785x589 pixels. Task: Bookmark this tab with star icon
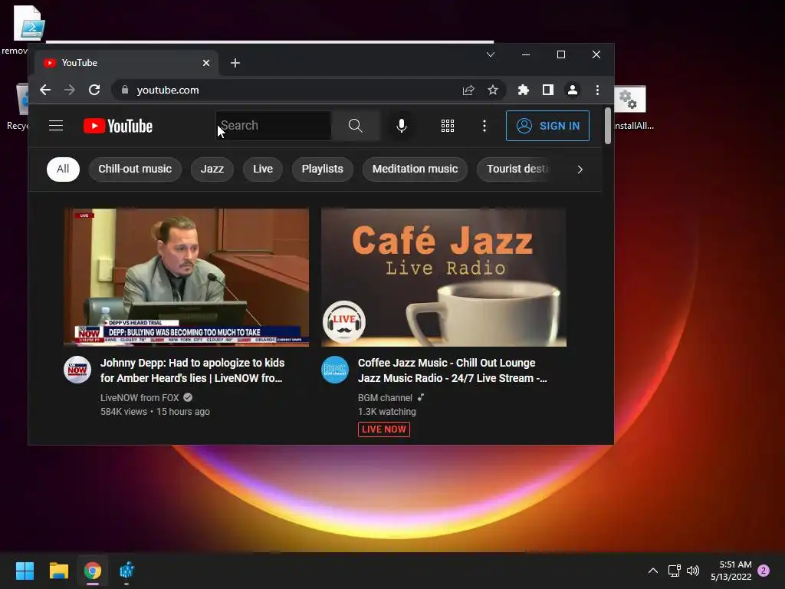pos(493,90)
